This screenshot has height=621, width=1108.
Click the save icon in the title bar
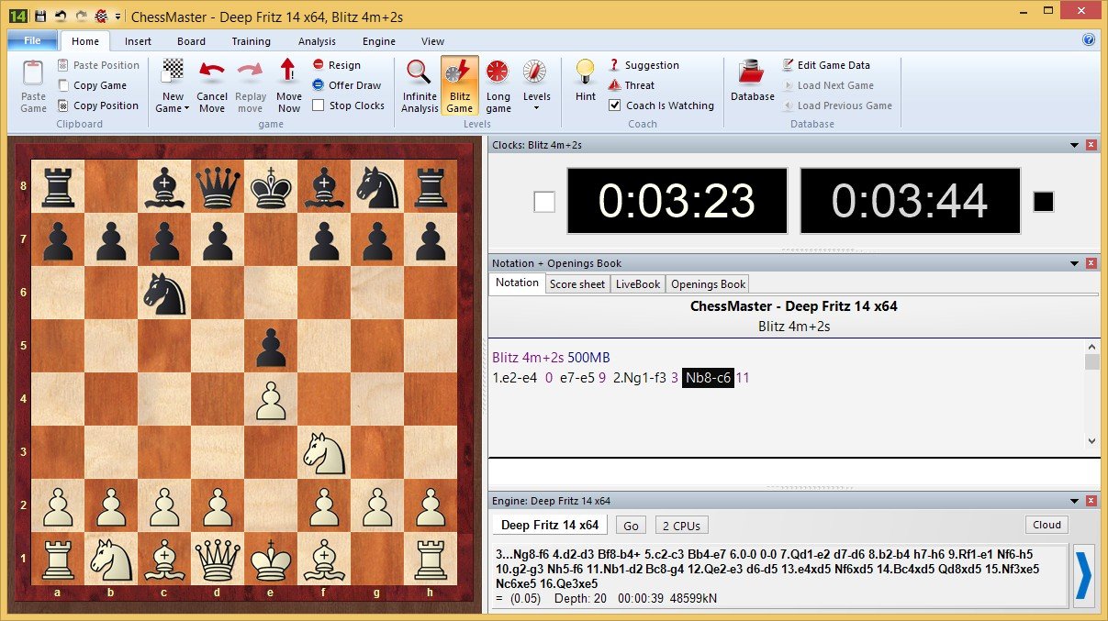40,16
